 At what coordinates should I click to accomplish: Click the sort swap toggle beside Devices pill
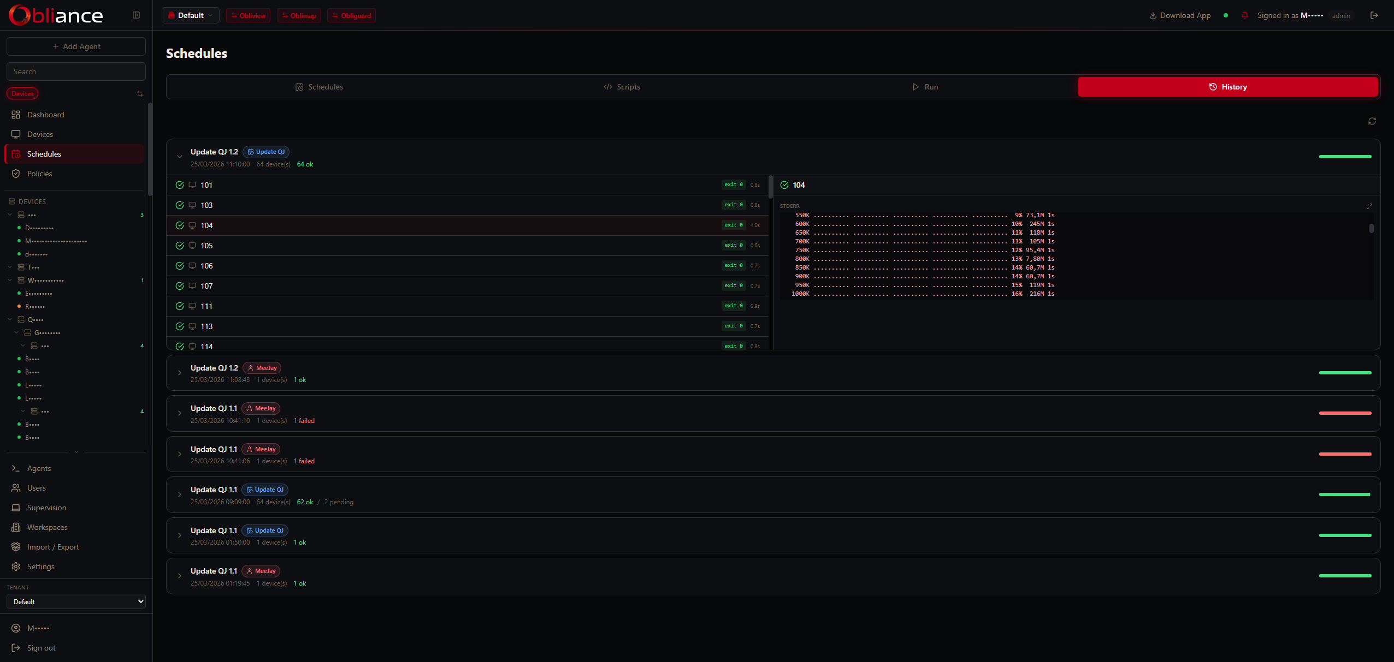coord(140,93)
